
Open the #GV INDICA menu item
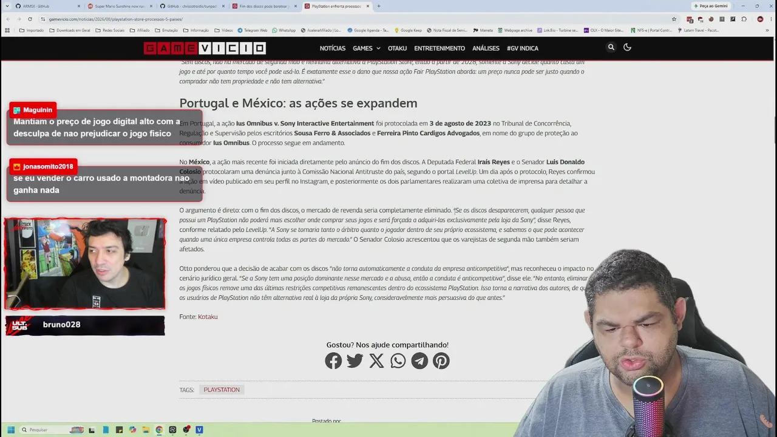(523, 48)
